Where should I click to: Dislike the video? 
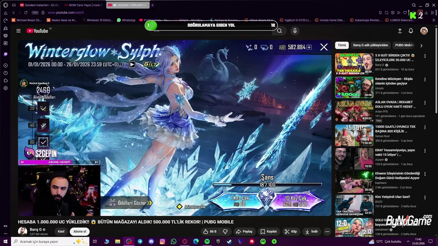225,231
